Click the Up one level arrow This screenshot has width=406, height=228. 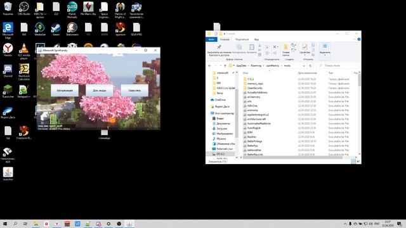225,66
